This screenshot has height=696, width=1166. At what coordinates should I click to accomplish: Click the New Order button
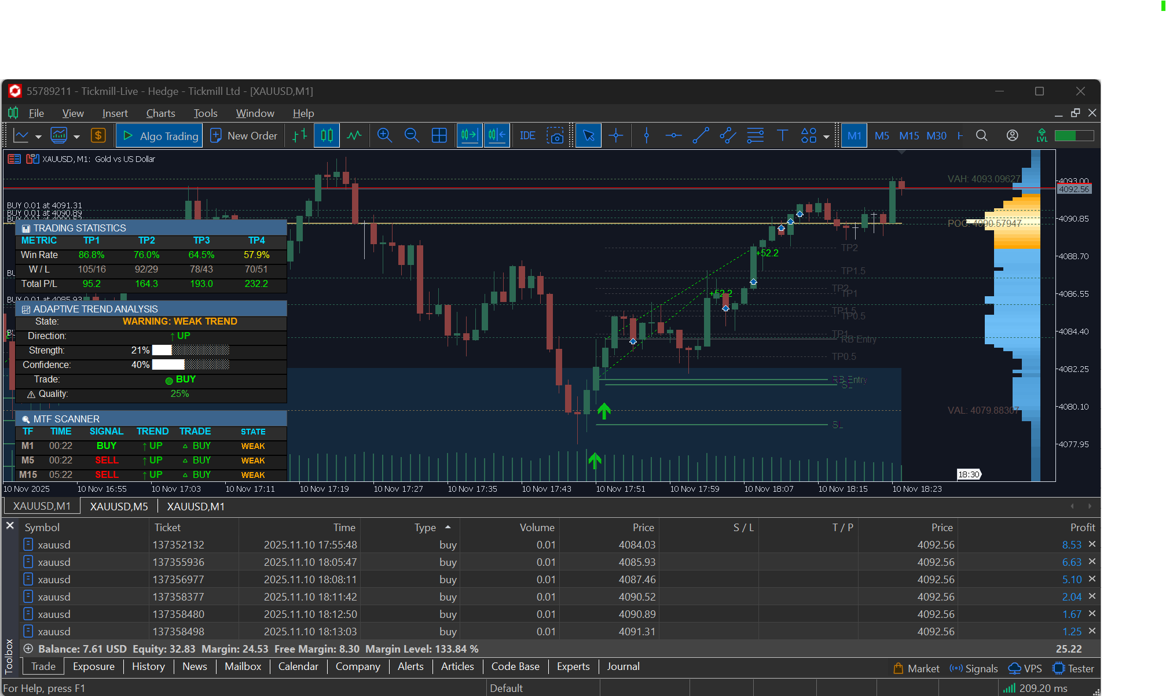coord(244,135)
